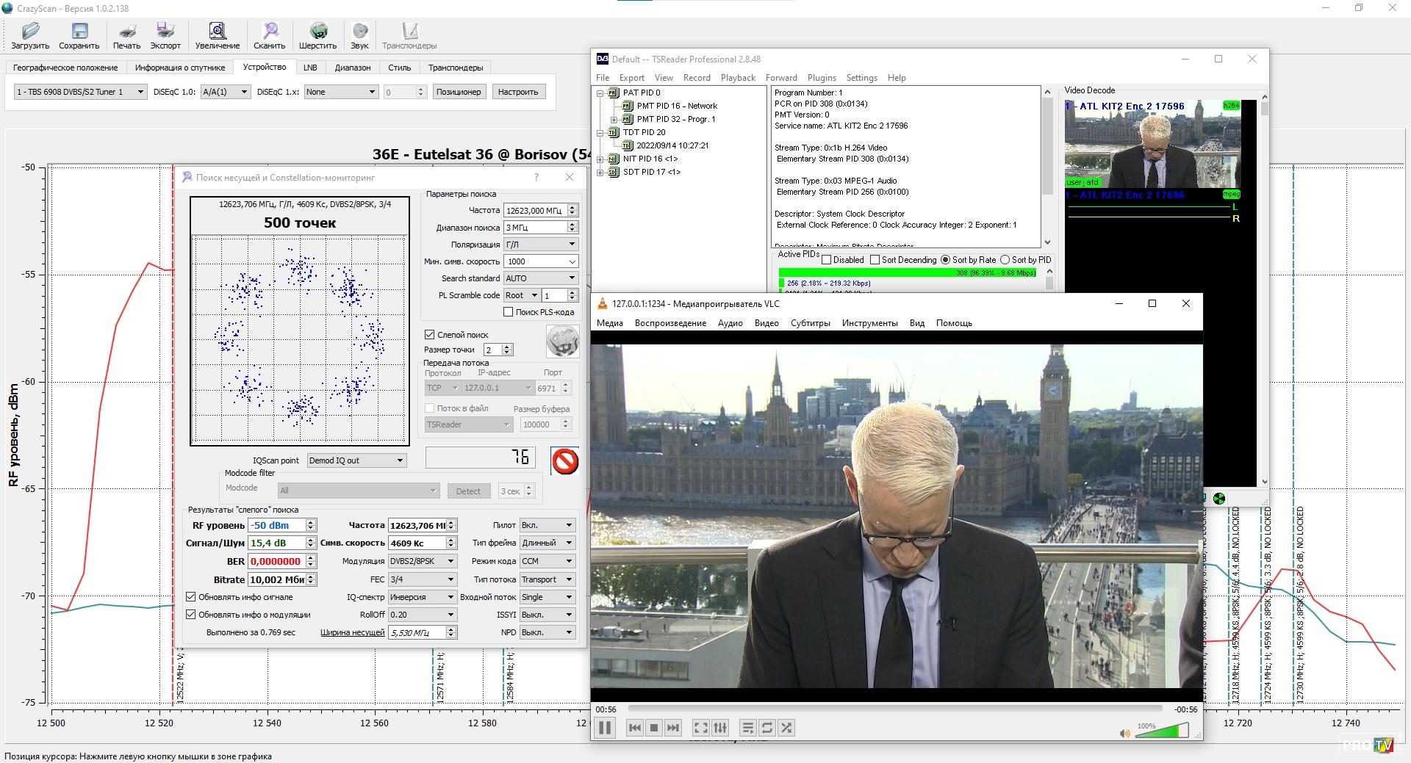Pause playback in VLC player

(x=605, y=728)
